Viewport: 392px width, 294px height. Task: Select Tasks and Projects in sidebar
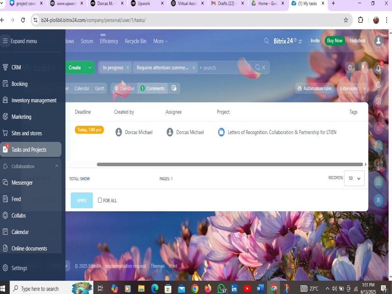[x=31, y=149]
